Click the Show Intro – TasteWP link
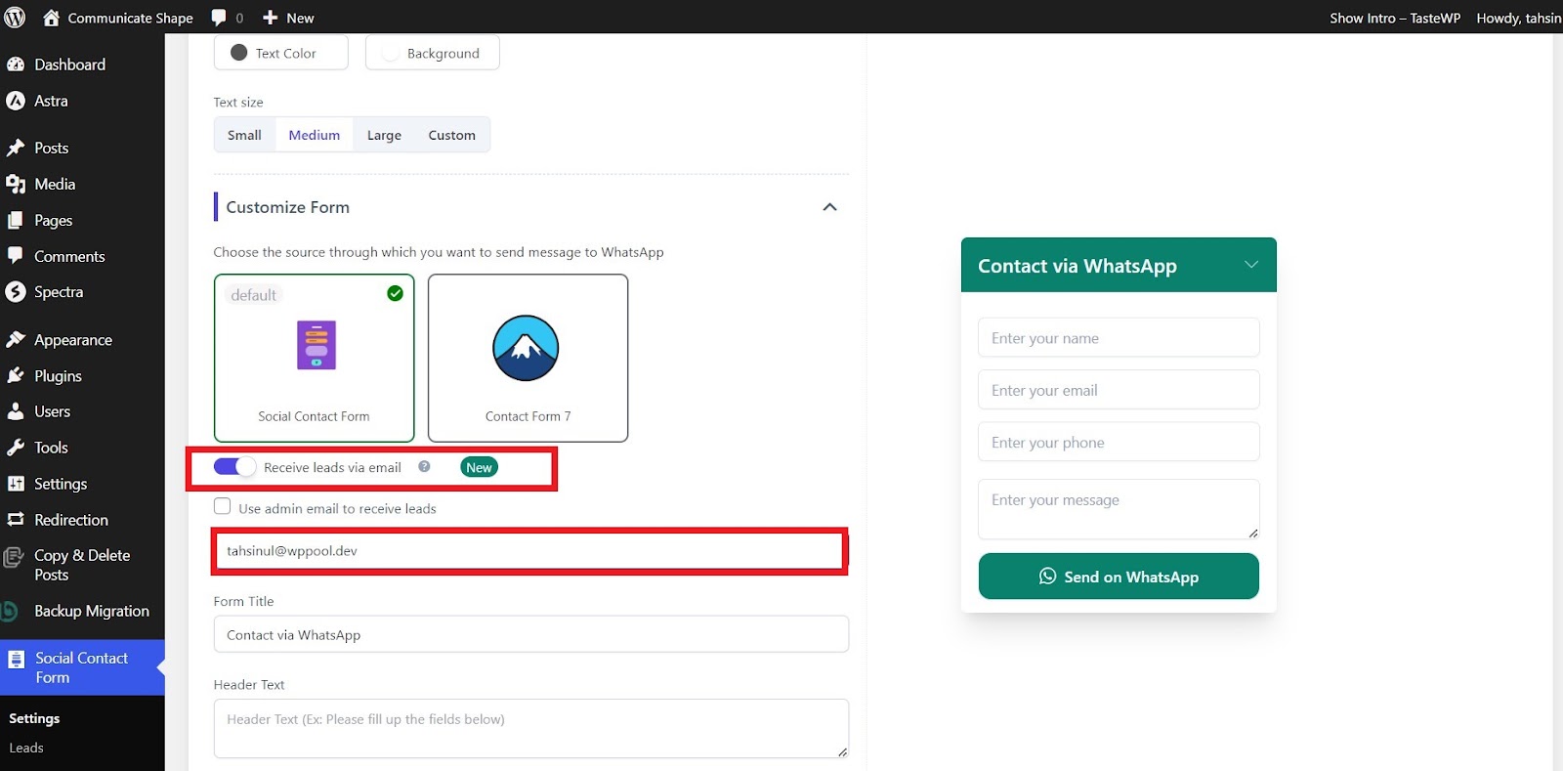1563x771 pixels. pyautogui.click(x=1395, y=18)
